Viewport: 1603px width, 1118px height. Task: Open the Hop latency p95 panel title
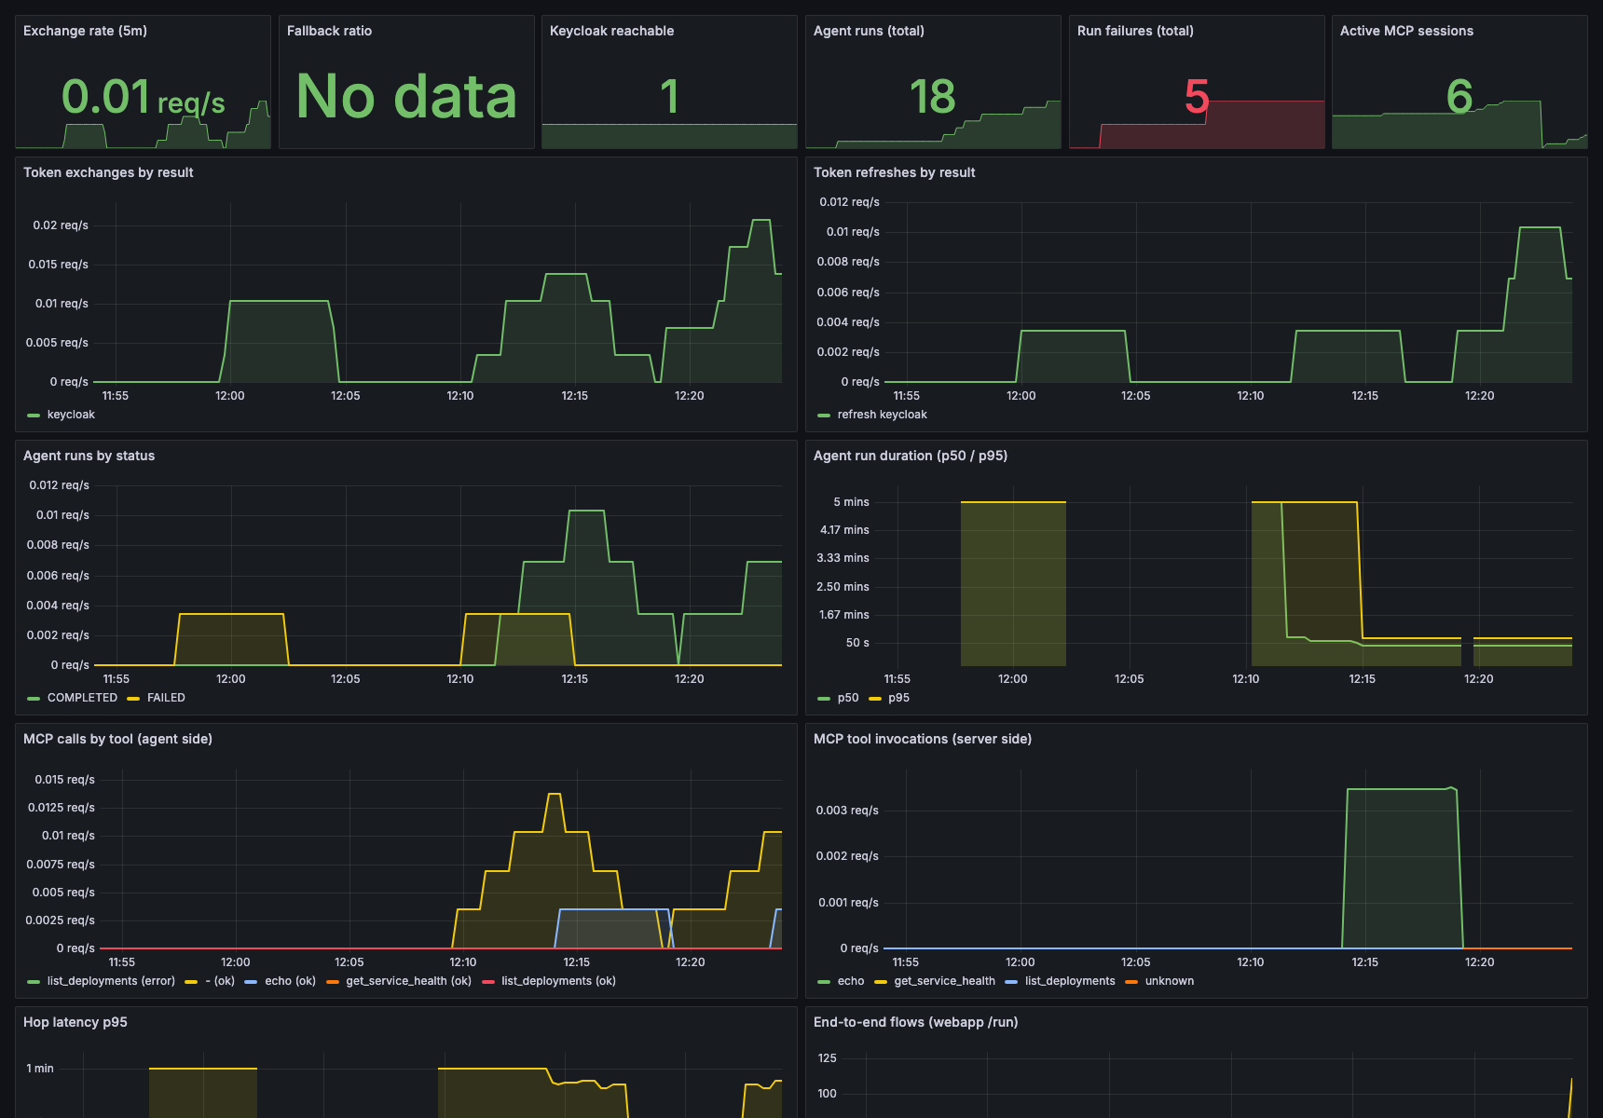[75, 1022]
